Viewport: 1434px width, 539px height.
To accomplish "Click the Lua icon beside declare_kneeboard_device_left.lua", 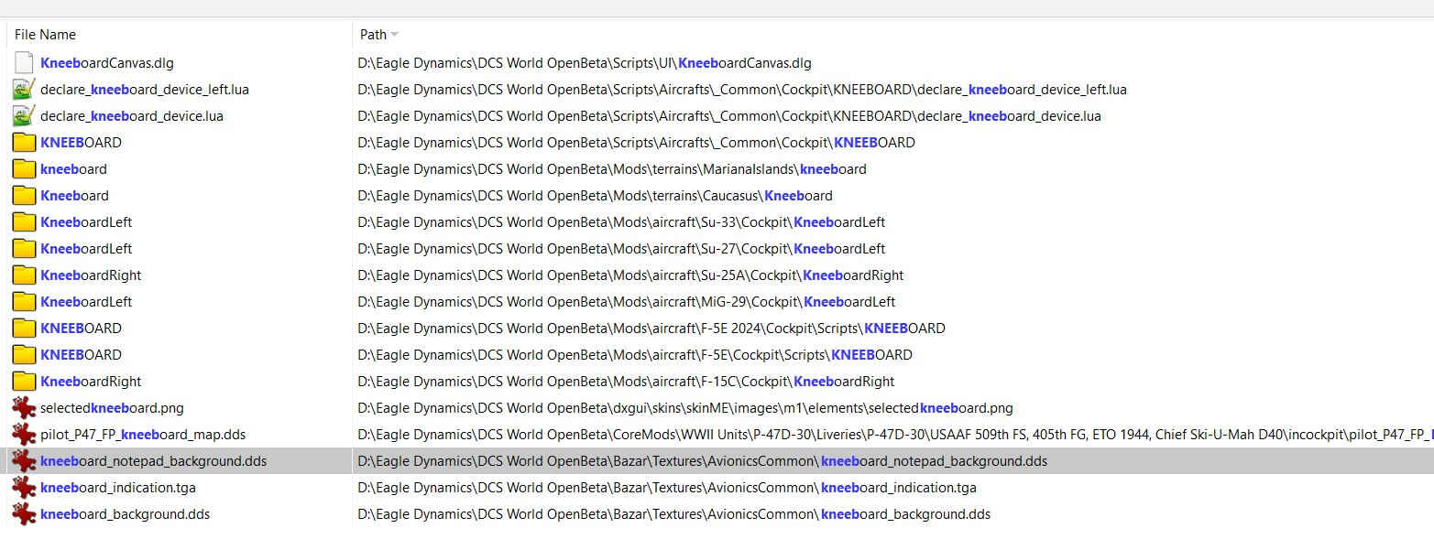I will click(x=25, y=90).
